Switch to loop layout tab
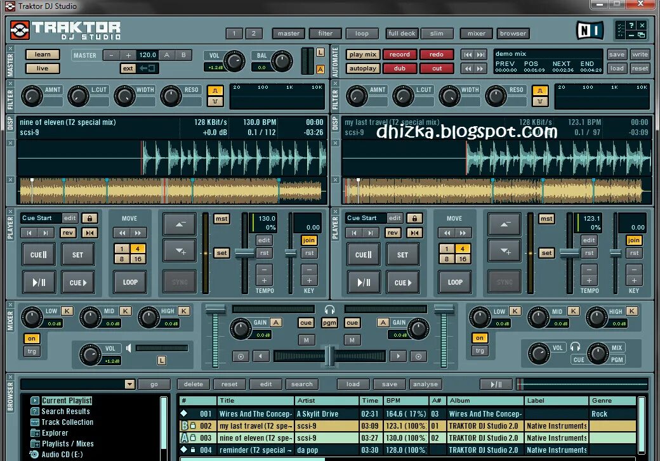Image resolution: width=660 pixels, height=461 pixels. (362, 34)
